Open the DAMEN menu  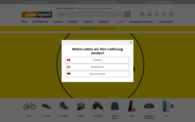(x=58, y=22)
